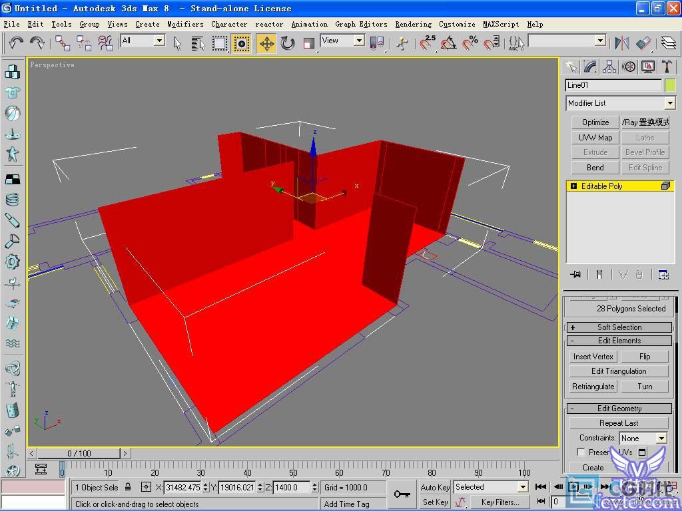Collapse the Edit Geometry rollout

click(x=619, y=409)
